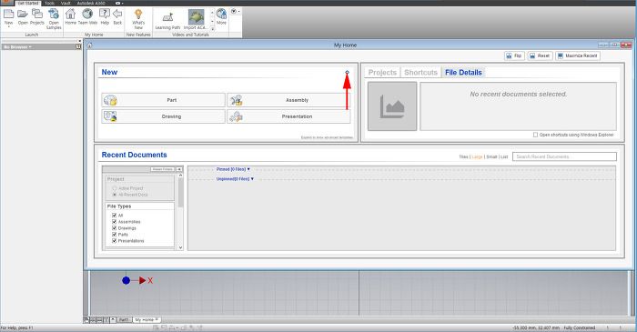The width and height of the screenshot is (637, 332).
Task: Uncheck the Presentations file type
Action: click(114, 241)
